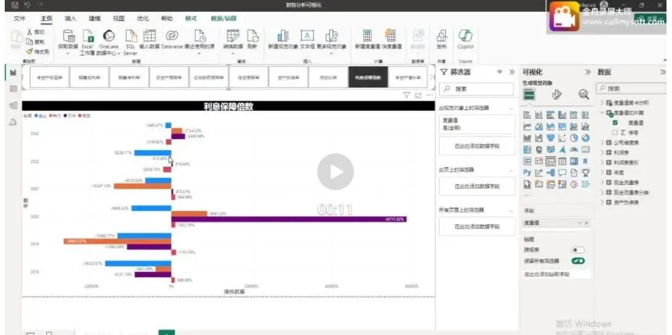Viewport: 672px width, 335px height.
Task: Select the Python visual (Py) icon
Action: pyautogui.click(x=527, y=173)
